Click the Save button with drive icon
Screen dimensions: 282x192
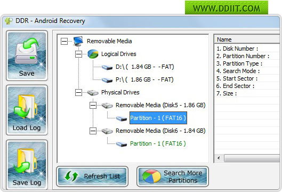[27, 55]
